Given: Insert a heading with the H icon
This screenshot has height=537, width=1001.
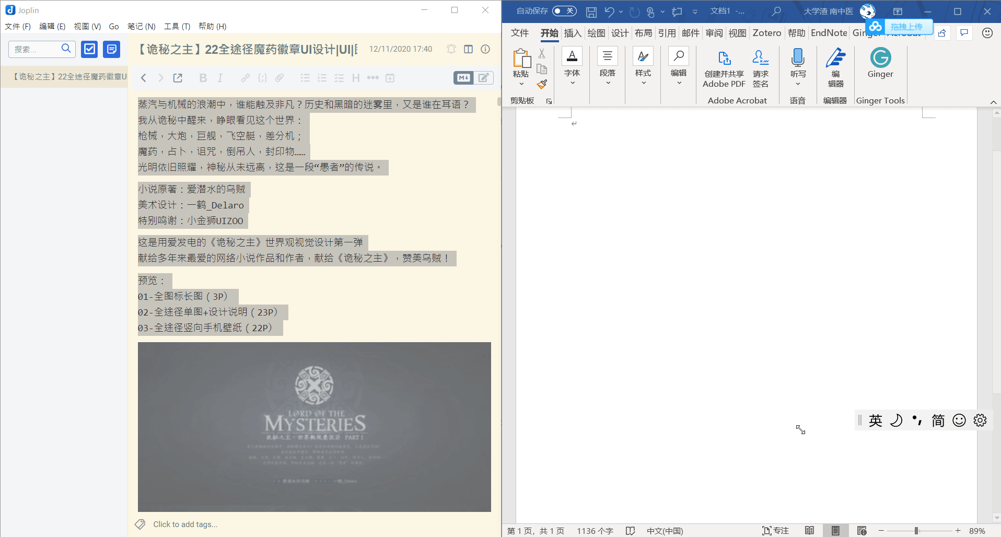Looking at the screenshot, I should tap(356, 78).
